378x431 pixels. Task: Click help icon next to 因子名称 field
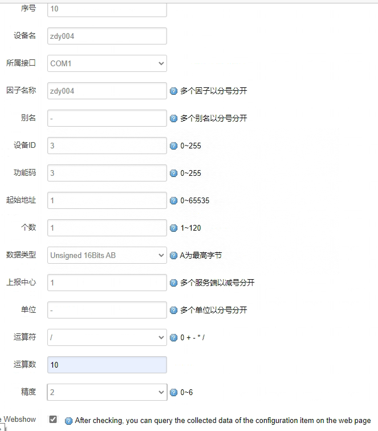[174, 91]
